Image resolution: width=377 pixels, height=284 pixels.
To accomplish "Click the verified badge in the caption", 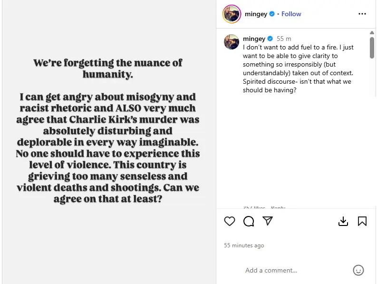I will tap(270, 39).
